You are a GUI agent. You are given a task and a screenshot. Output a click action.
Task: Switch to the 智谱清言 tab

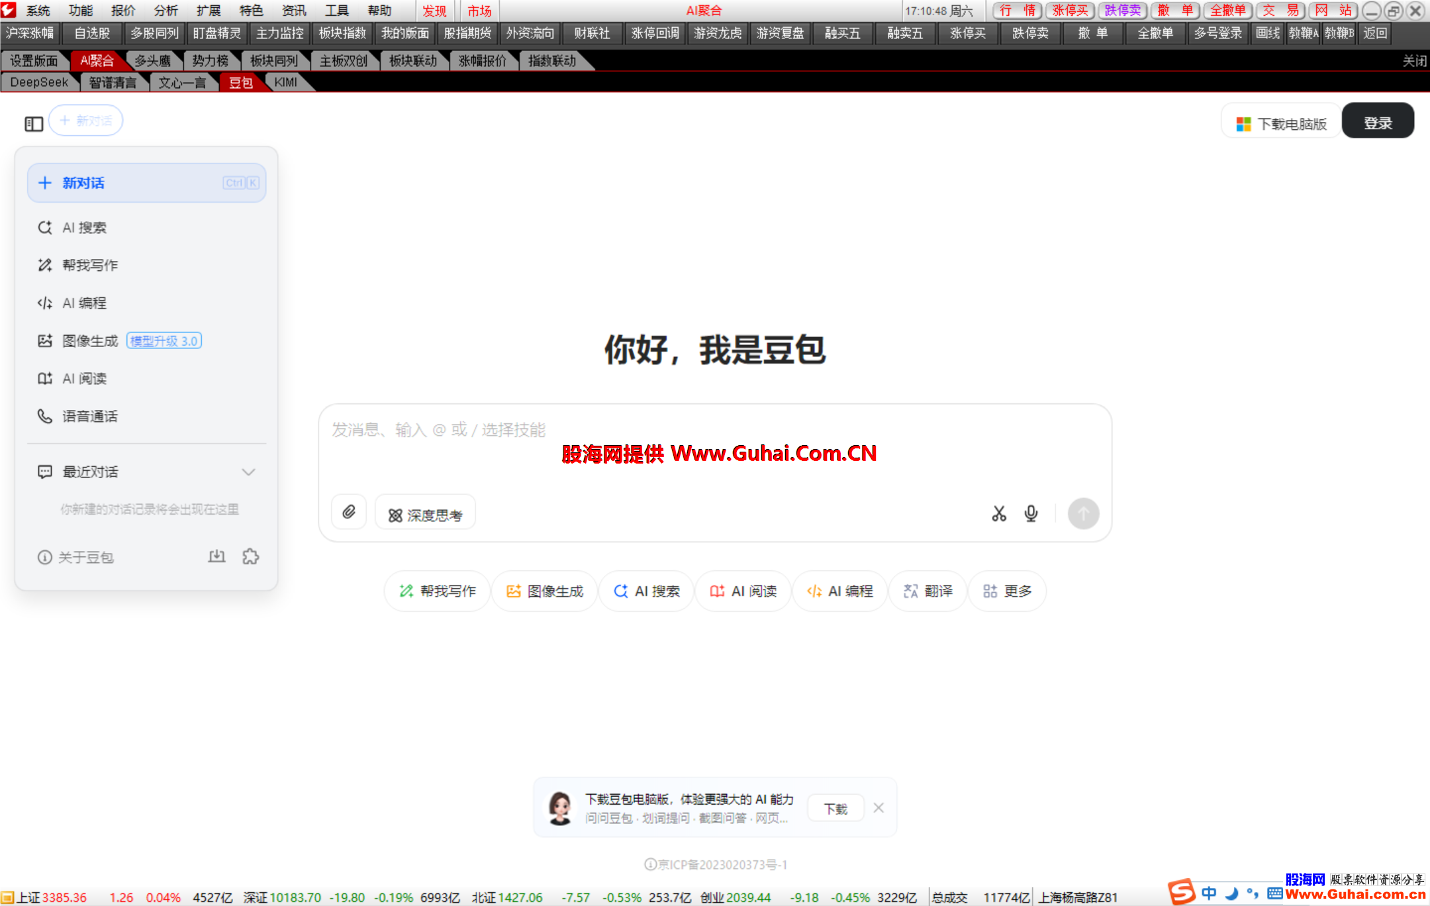[x=113, y=82]
